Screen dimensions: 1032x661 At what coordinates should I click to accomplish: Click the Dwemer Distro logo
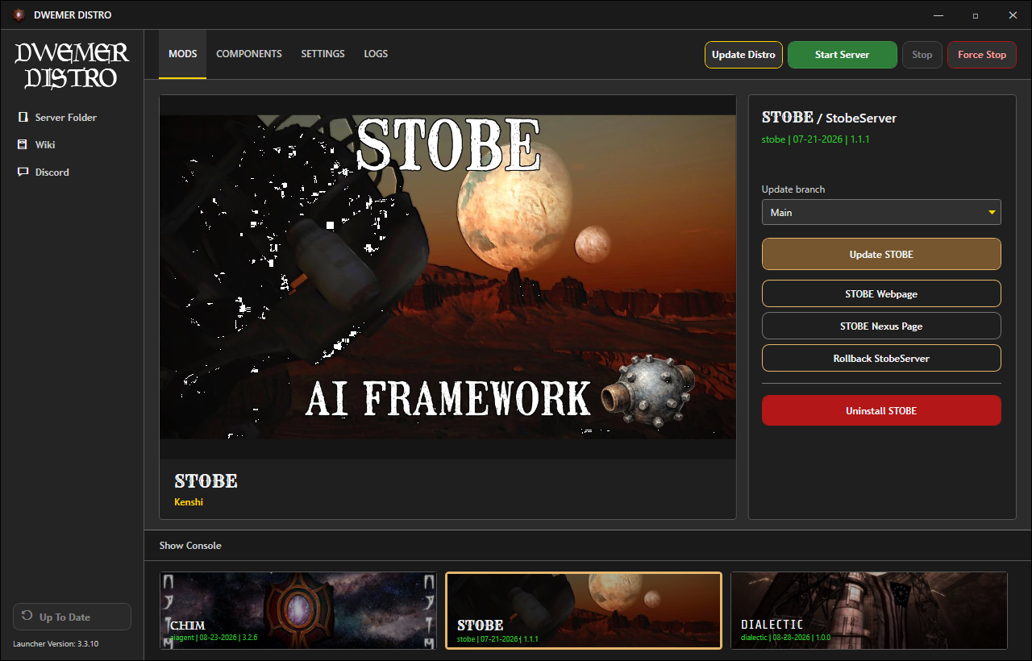click(x=72, y=65)
